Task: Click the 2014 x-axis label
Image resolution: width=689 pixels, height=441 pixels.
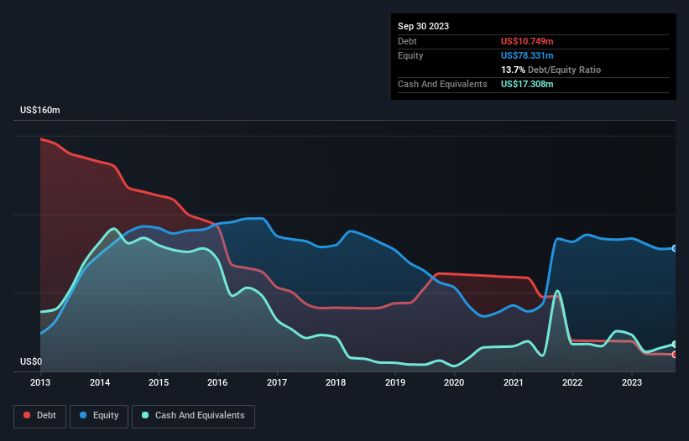Action: 100,382
